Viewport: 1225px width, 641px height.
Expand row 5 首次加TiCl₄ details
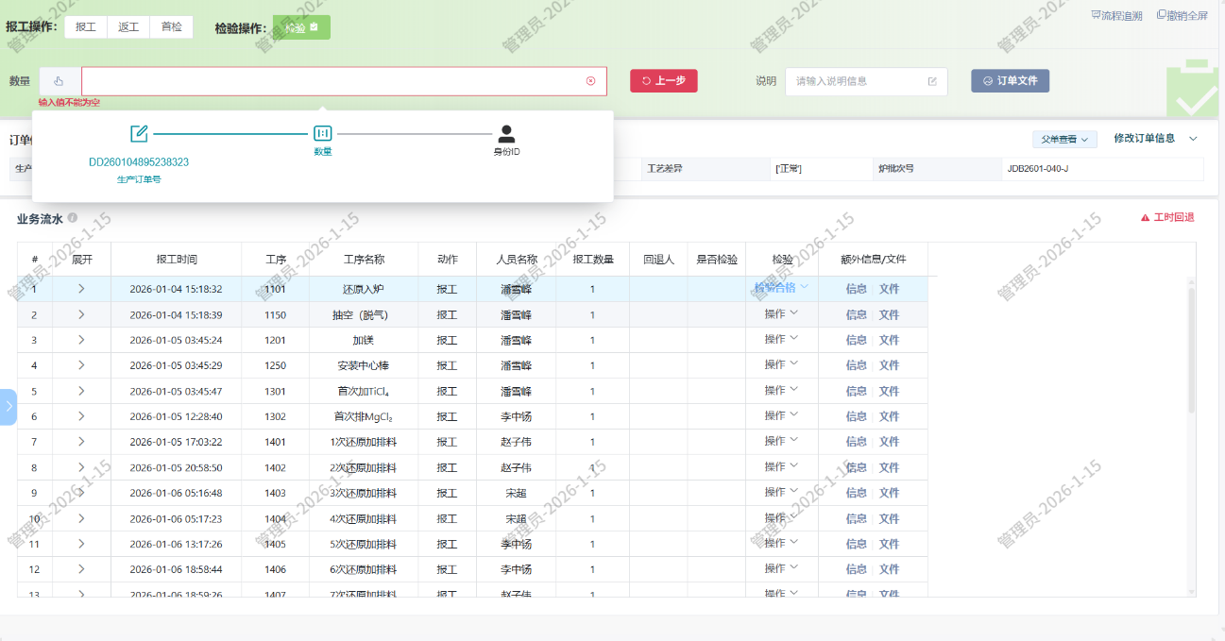click(81, 391)
